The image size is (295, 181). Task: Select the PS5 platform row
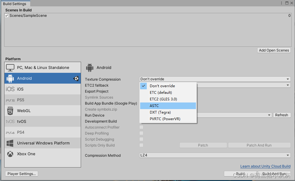pos(43,100)
